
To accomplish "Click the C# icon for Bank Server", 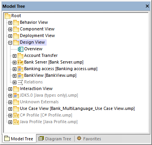I will tap(21, 62).
